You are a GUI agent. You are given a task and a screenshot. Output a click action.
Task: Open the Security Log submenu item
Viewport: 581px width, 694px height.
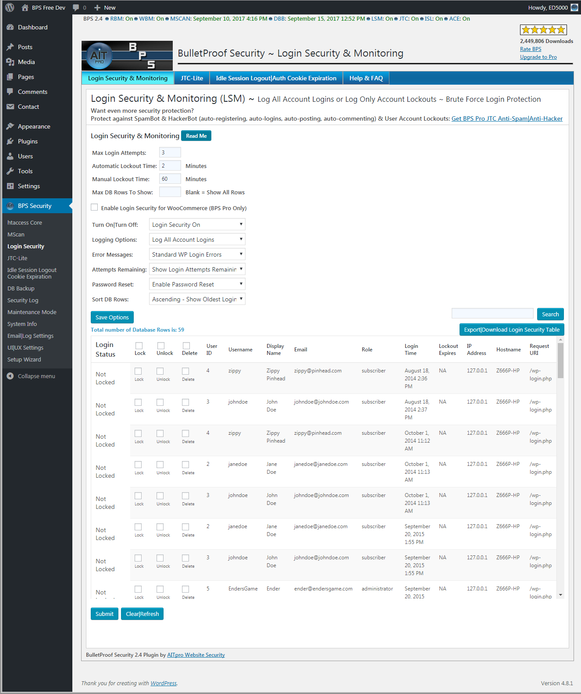(x=23, y=300)
